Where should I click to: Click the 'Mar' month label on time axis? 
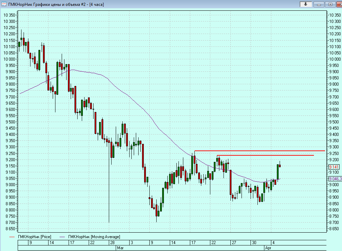pos(120,248)
